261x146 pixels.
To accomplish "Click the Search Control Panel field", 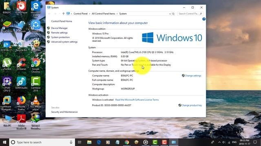I will click(x=190, y=14).
